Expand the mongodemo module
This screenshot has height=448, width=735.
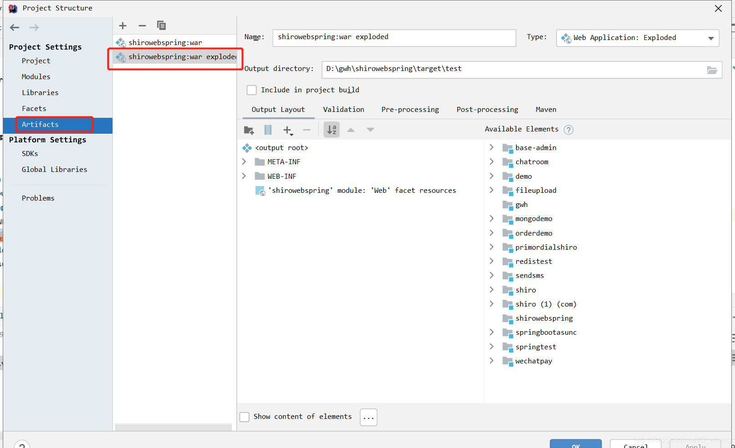pyautogui.click(x=491, y=218)
